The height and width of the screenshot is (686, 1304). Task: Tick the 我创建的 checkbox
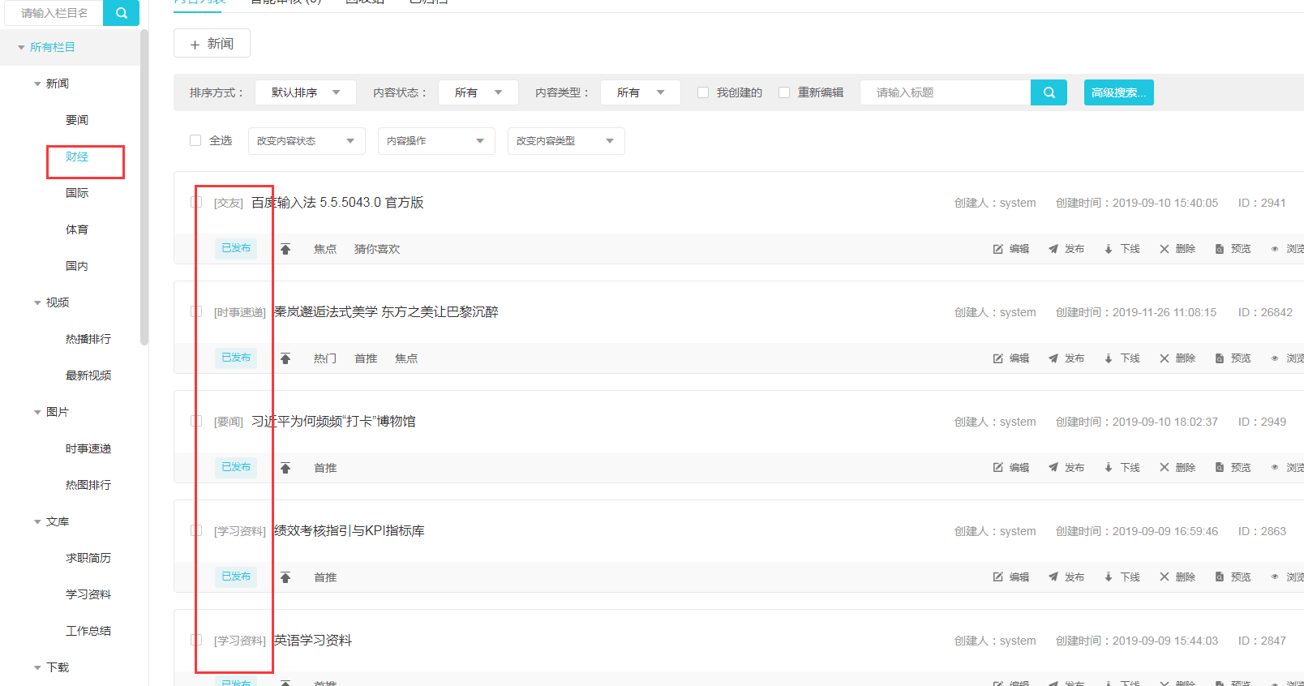tap(703, 92)
